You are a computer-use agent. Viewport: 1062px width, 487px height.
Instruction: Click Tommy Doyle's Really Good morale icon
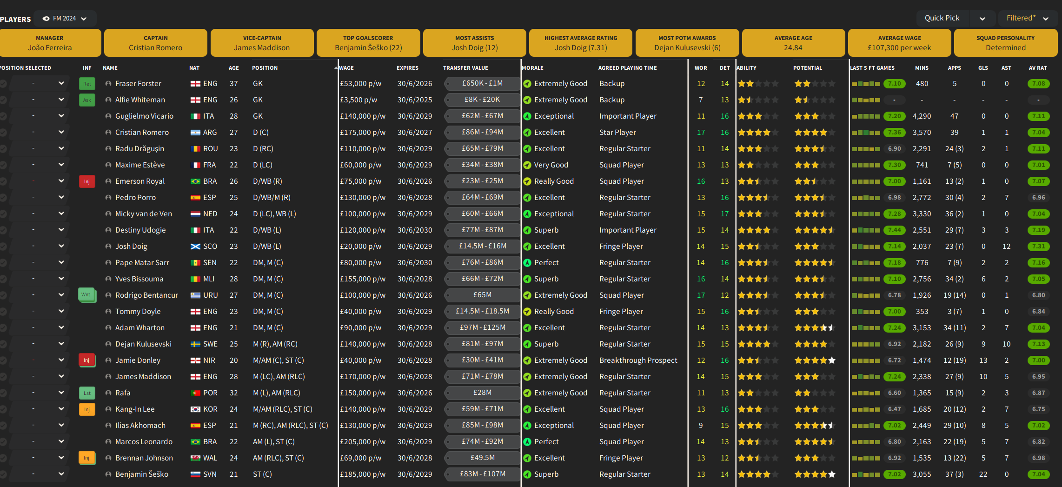tap(527, 312)
